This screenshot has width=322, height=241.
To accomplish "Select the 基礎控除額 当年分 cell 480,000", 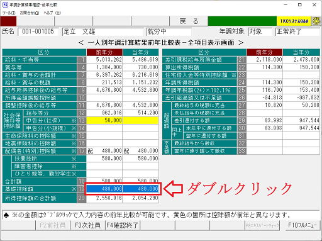I will (141, 189).
